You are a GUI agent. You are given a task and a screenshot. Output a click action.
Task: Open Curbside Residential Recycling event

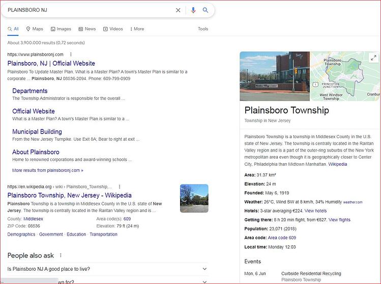point(311,273)
